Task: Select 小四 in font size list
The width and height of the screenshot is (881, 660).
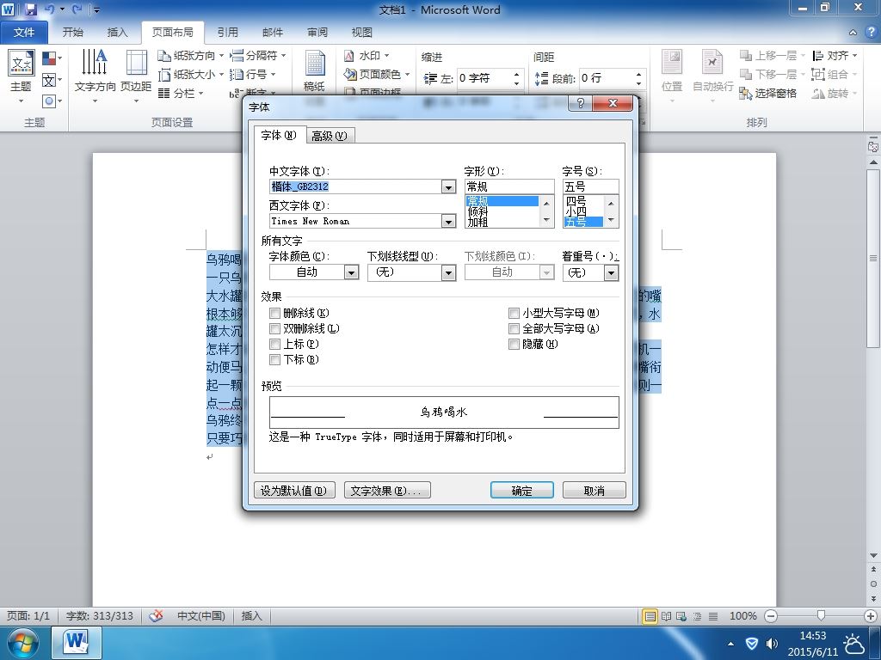Action: [x=583, y=211]
